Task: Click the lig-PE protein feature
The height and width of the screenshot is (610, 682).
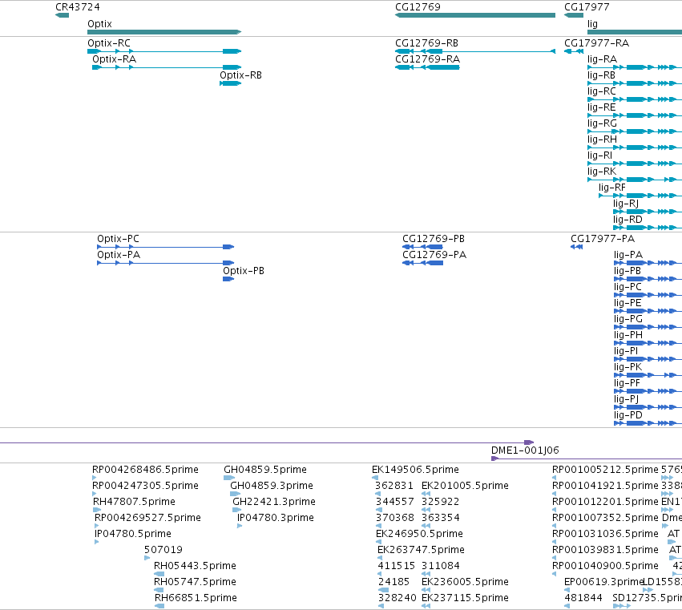Action: (x=648, y=311)
